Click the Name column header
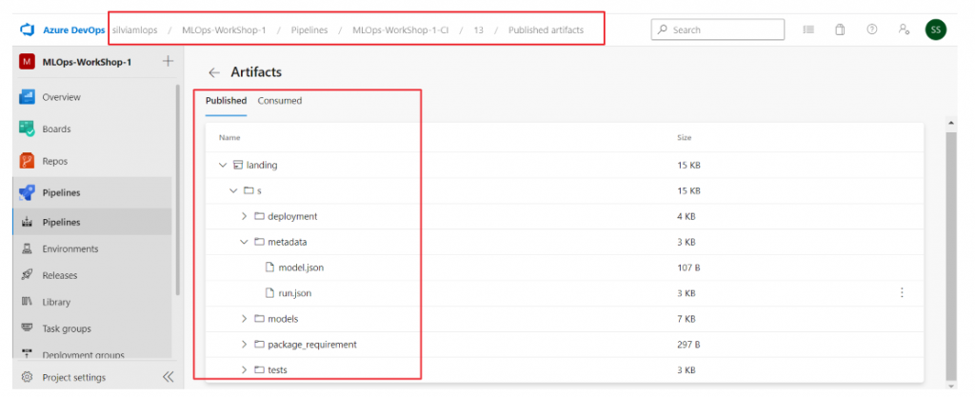 point(229,137)
